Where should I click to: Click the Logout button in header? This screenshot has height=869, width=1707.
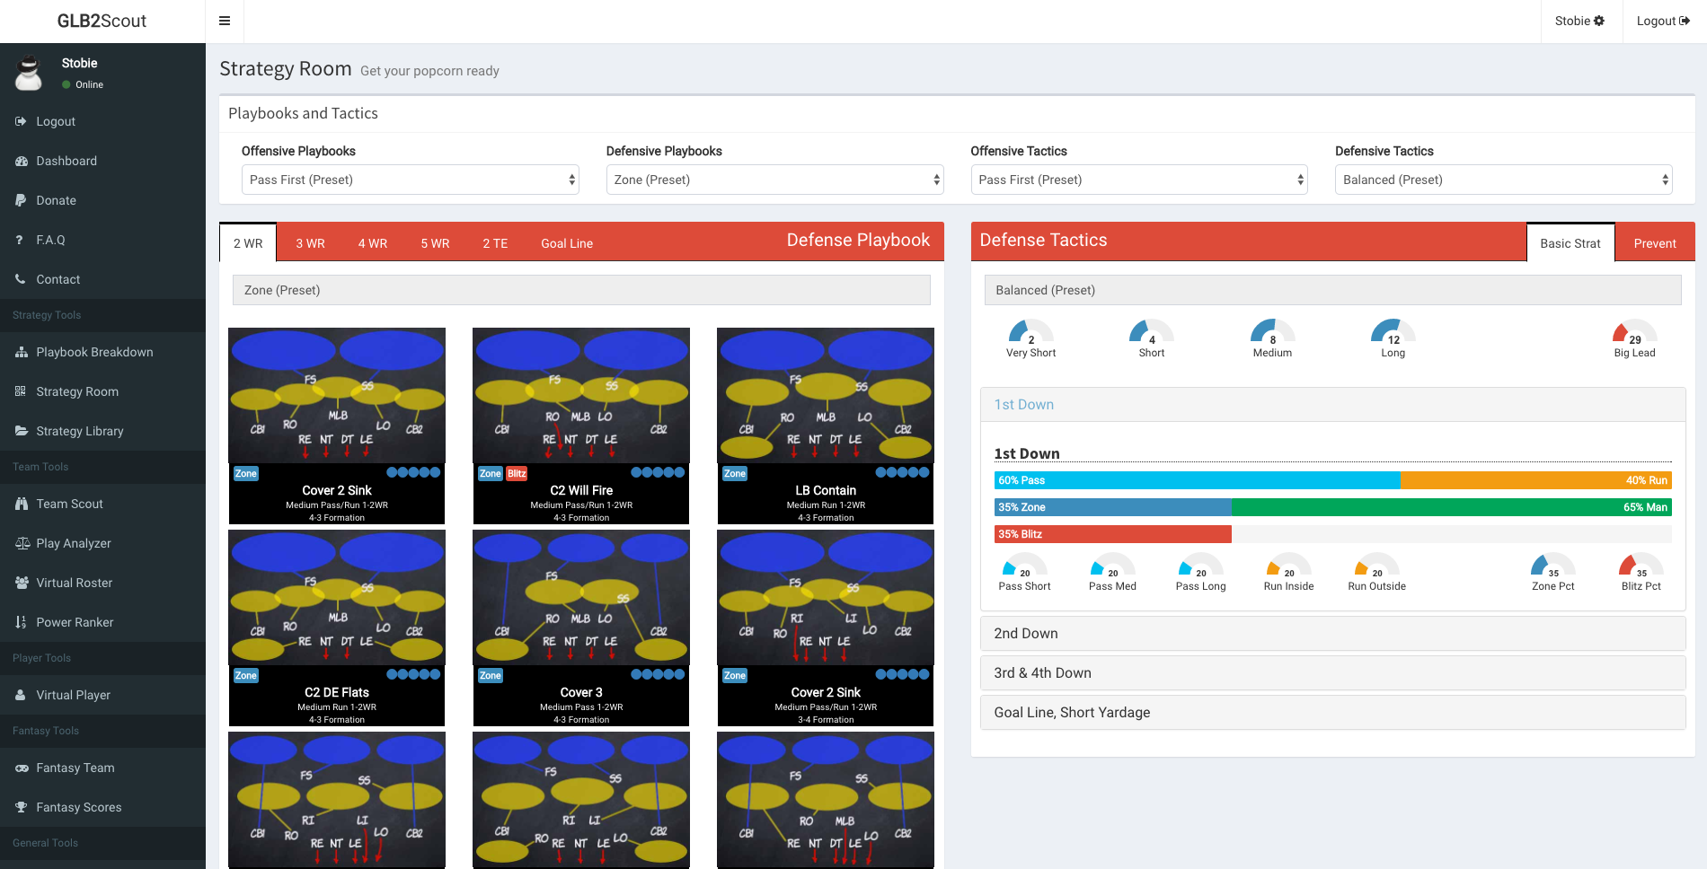(1663, 22)
